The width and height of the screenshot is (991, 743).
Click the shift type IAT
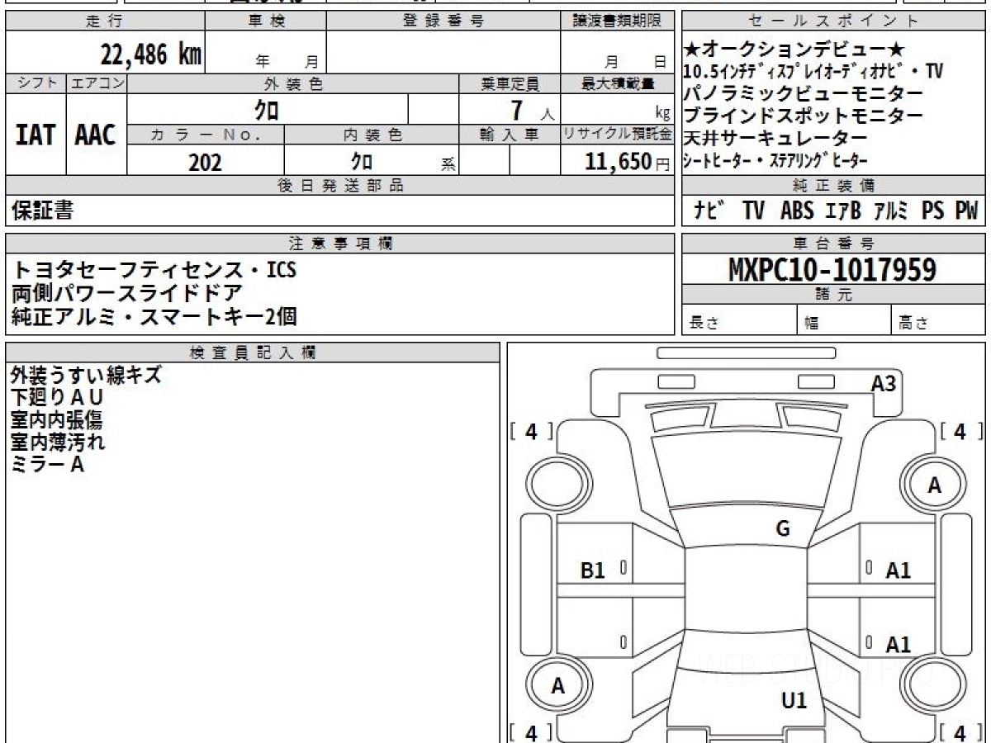click(36, 135)
